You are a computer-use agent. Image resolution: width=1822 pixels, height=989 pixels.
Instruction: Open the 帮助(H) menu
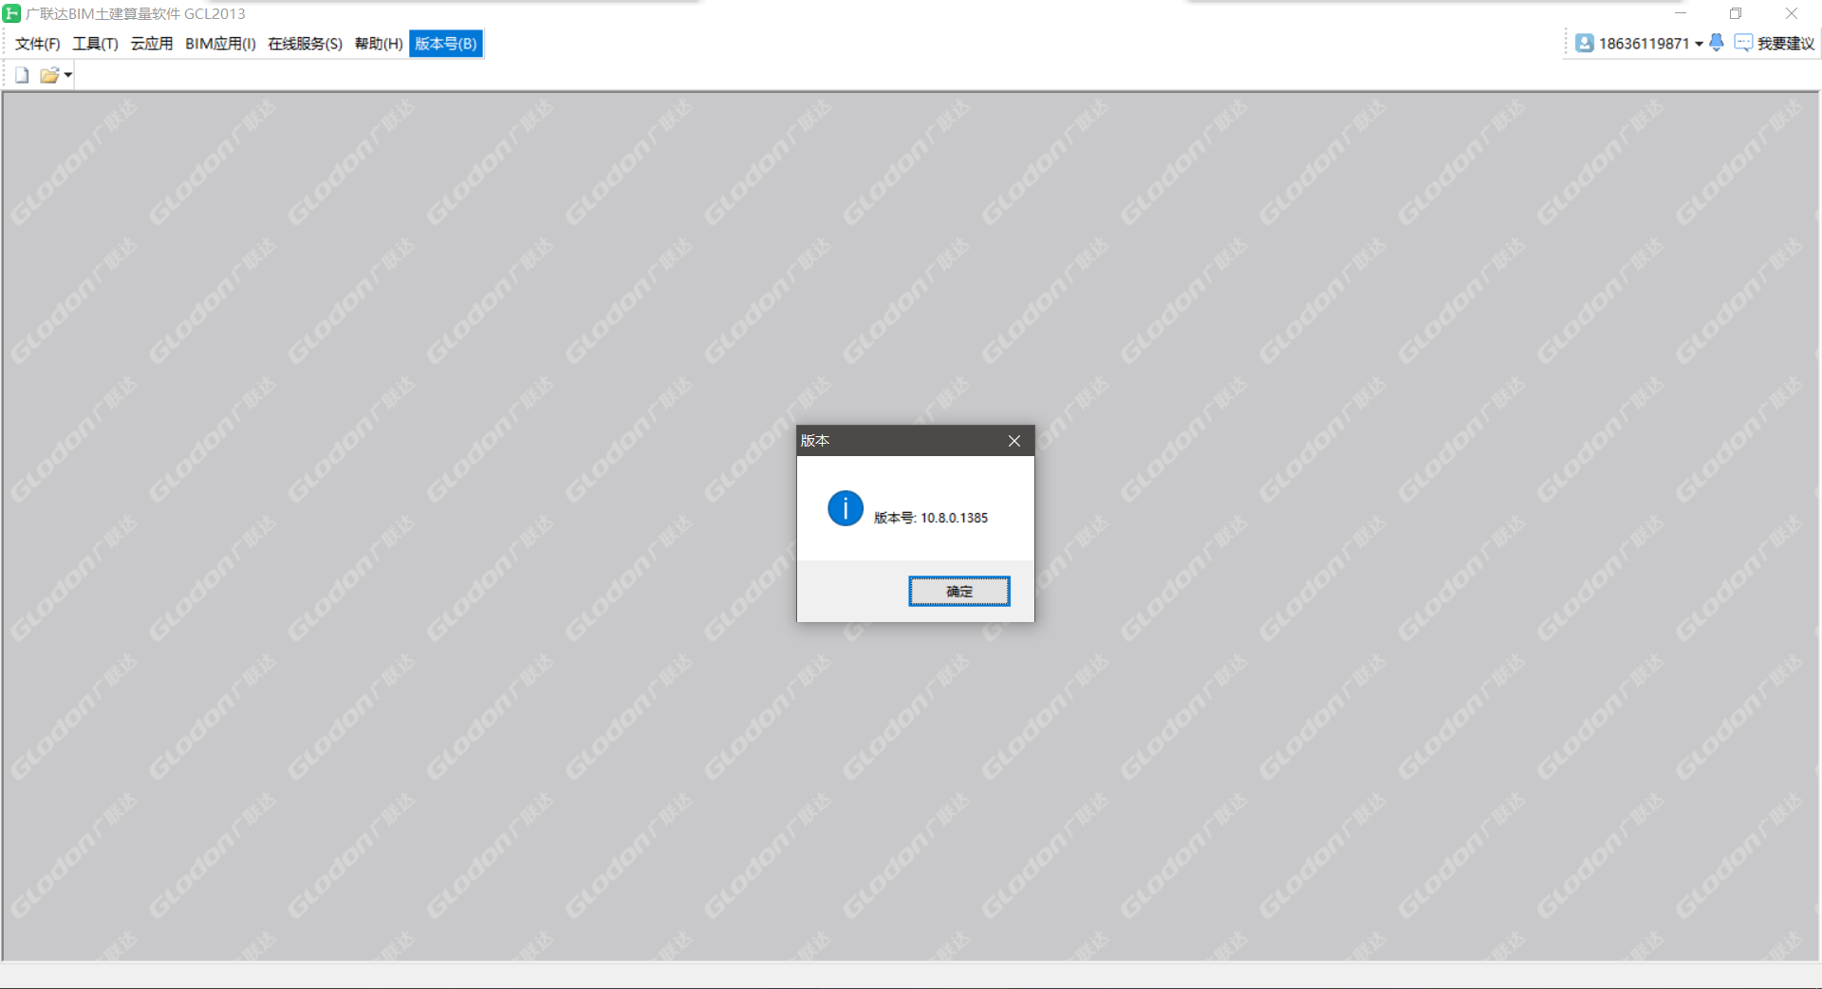(379, 44)
